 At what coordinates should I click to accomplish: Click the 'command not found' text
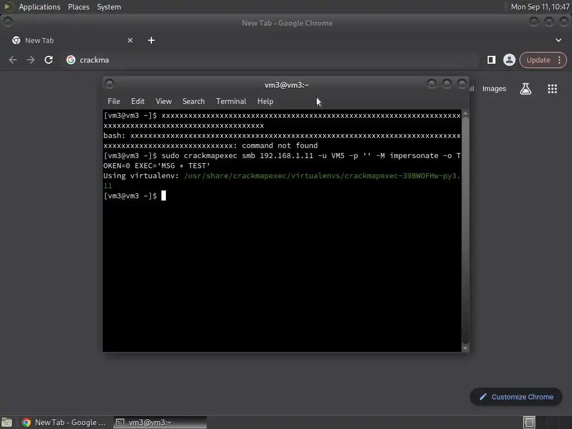coord(280,146)
